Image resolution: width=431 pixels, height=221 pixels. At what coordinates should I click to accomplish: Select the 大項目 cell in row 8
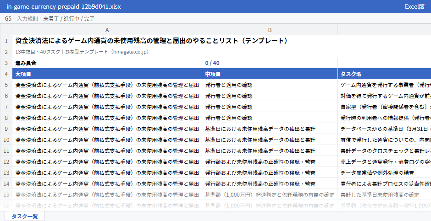coord(107,118)
